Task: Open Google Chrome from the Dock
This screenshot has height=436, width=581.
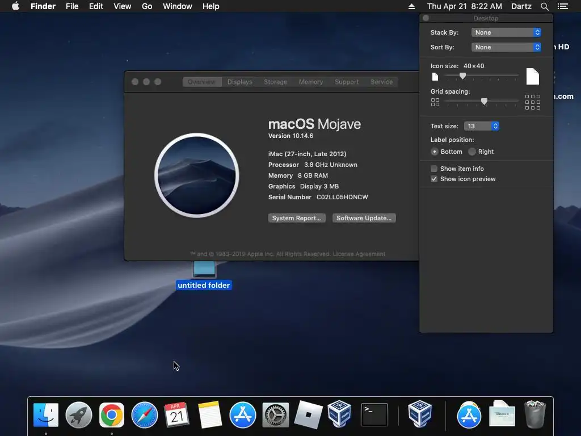Action: tap(112, 415)
